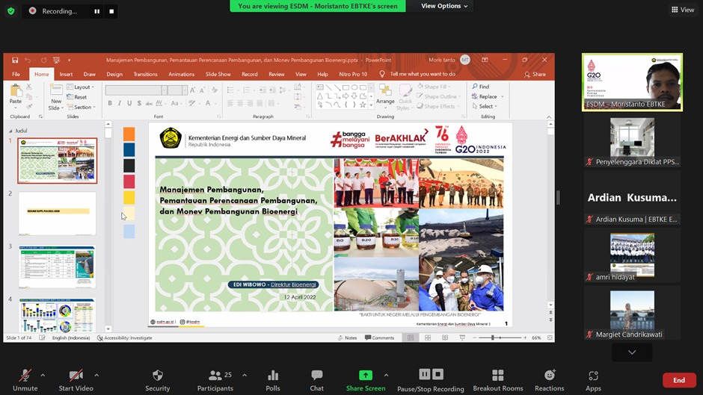Open Breakout Rooms
Screen dimensions: 703x395
pyautogui.click(x=497, y=380)
